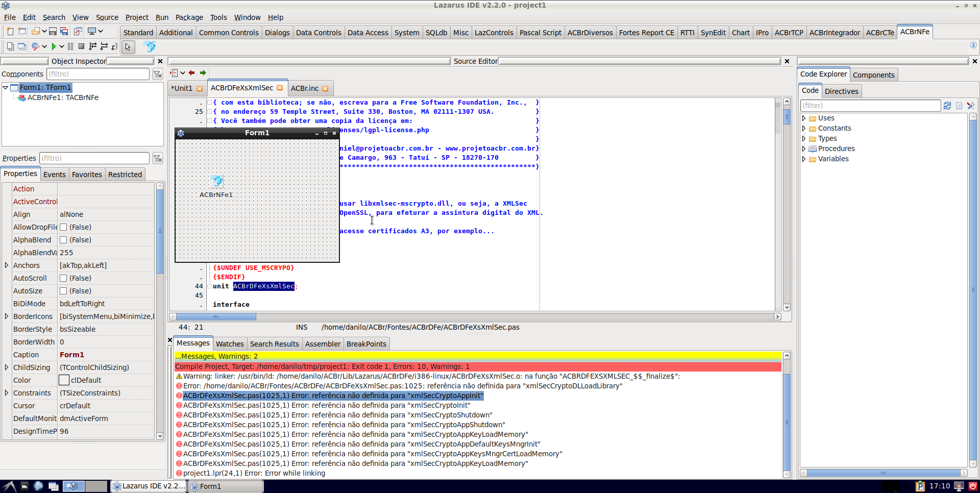This screenshot has width=980, height=493.
Task: Open the recent files dropdown arrow
Action: (44, 32)
